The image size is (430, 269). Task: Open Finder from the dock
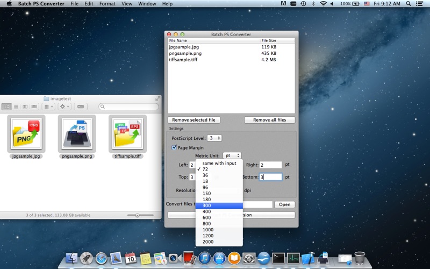(72, 258)
